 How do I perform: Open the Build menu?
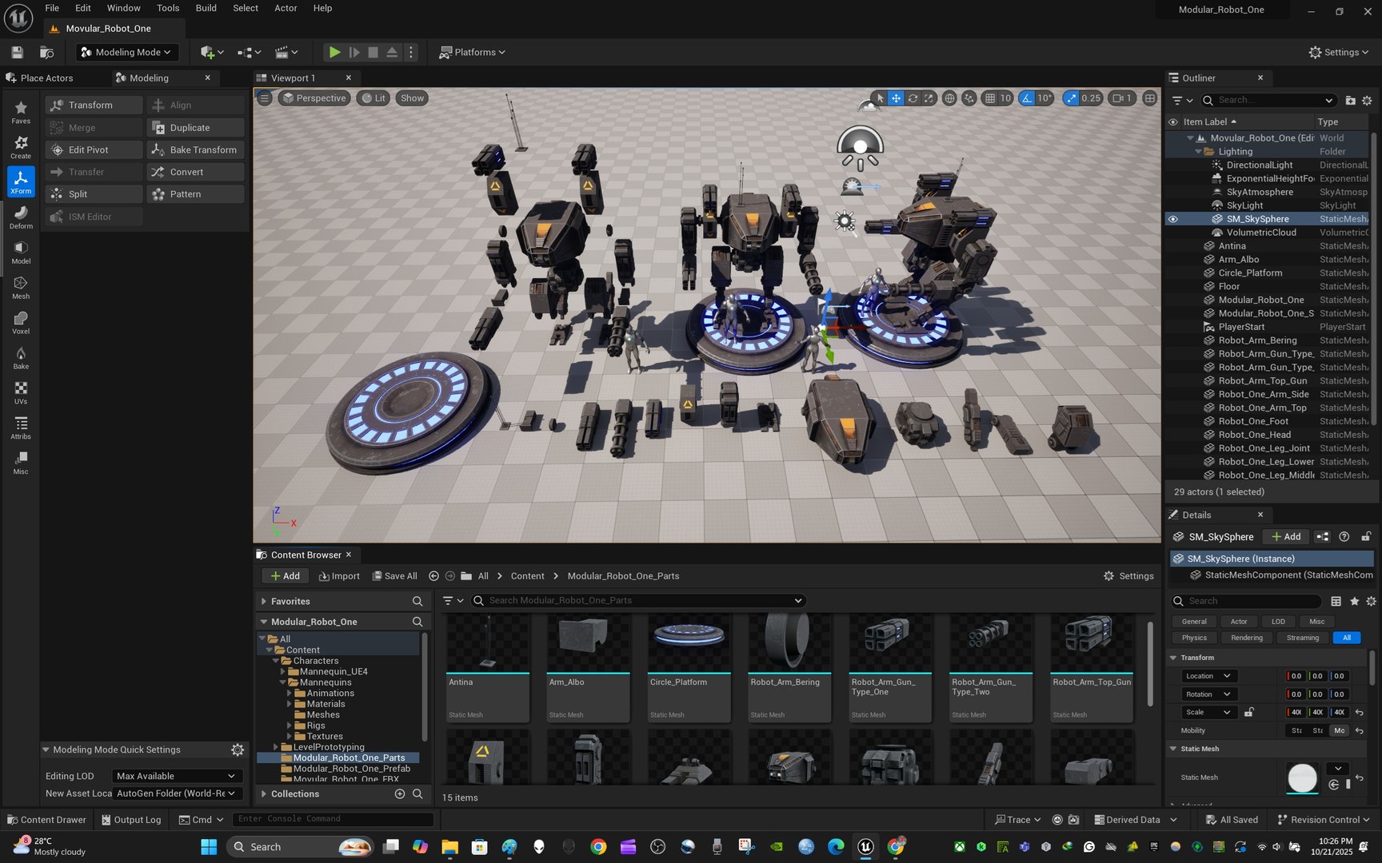pyautogui.click(x=206, y=8)
